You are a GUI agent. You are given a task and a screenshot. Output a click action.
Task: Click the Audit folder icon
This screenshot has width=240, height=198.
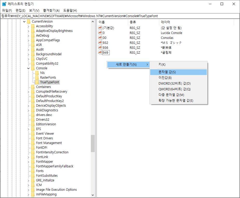click(33, 50)
